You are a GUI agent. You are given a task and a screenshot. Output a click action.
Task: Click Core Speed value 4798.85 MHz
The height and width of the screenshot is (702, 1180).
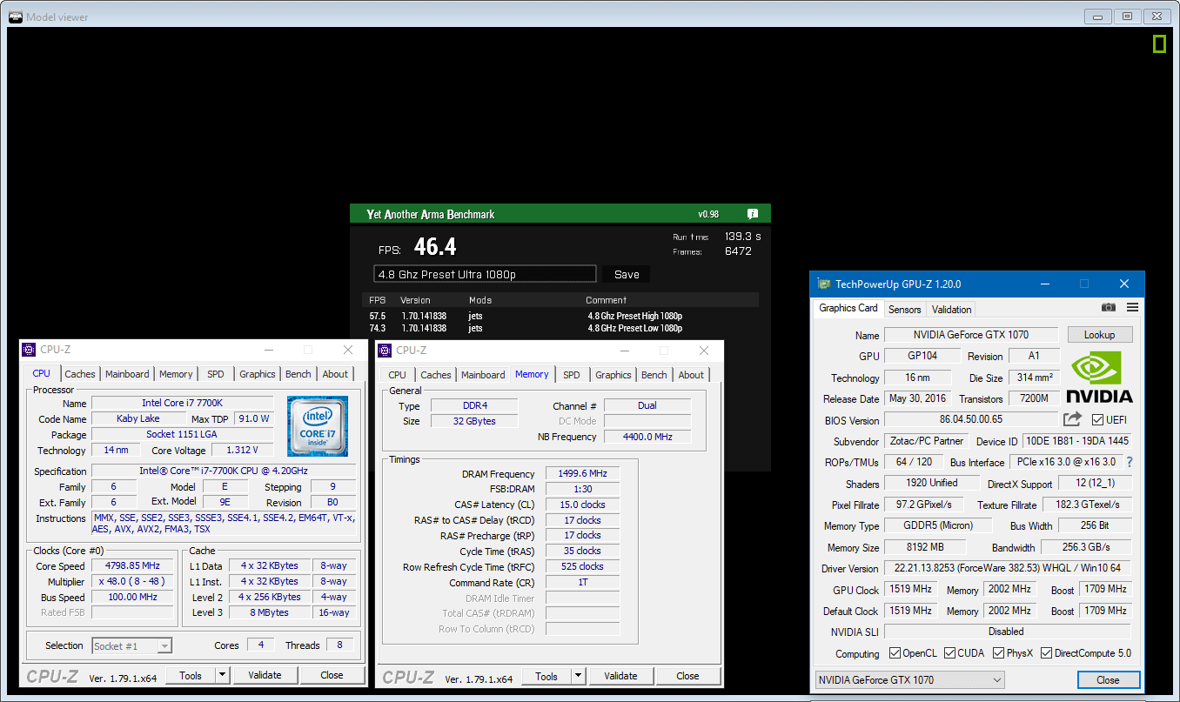[x=134, y=566]
